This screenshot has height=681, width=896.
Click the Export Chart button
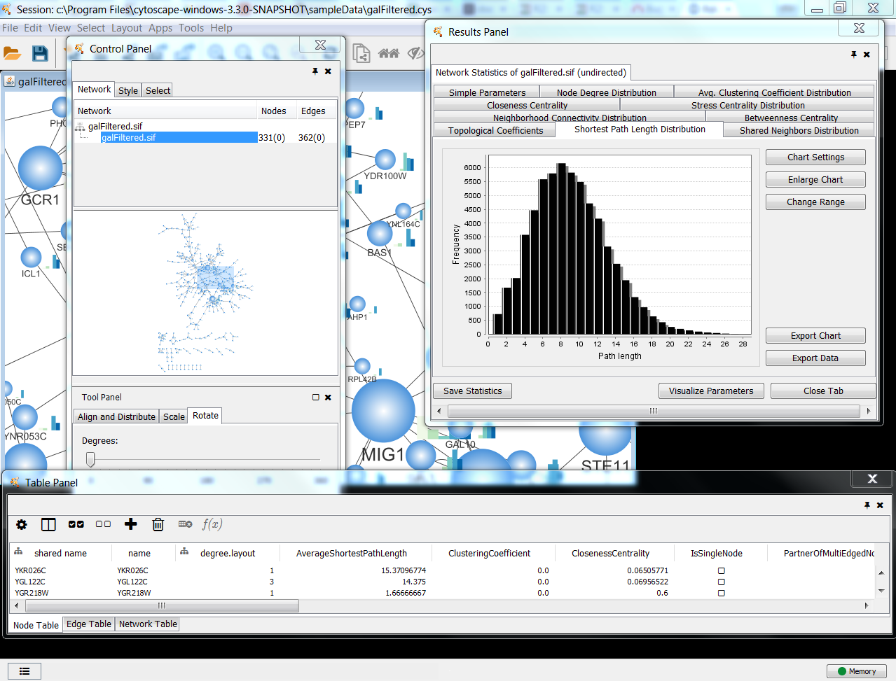click(815, 336)
